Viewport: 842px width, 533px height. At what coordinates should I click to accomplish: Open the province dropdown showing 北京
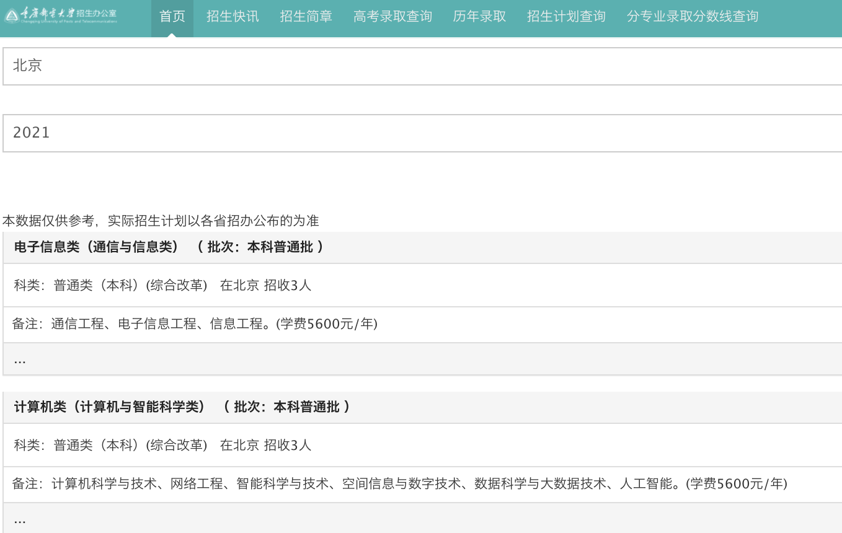click(422, 66)
